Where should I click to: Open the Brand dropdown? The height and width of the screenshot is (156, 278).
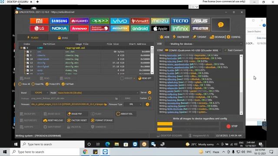(x=40, y=93)
